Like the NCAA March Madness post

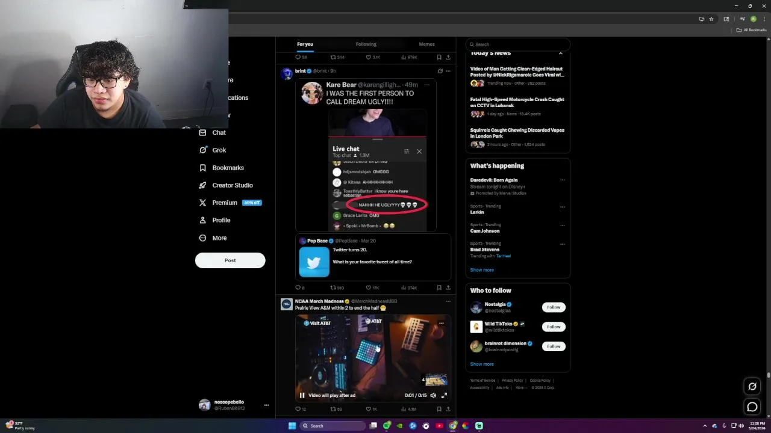372,409
